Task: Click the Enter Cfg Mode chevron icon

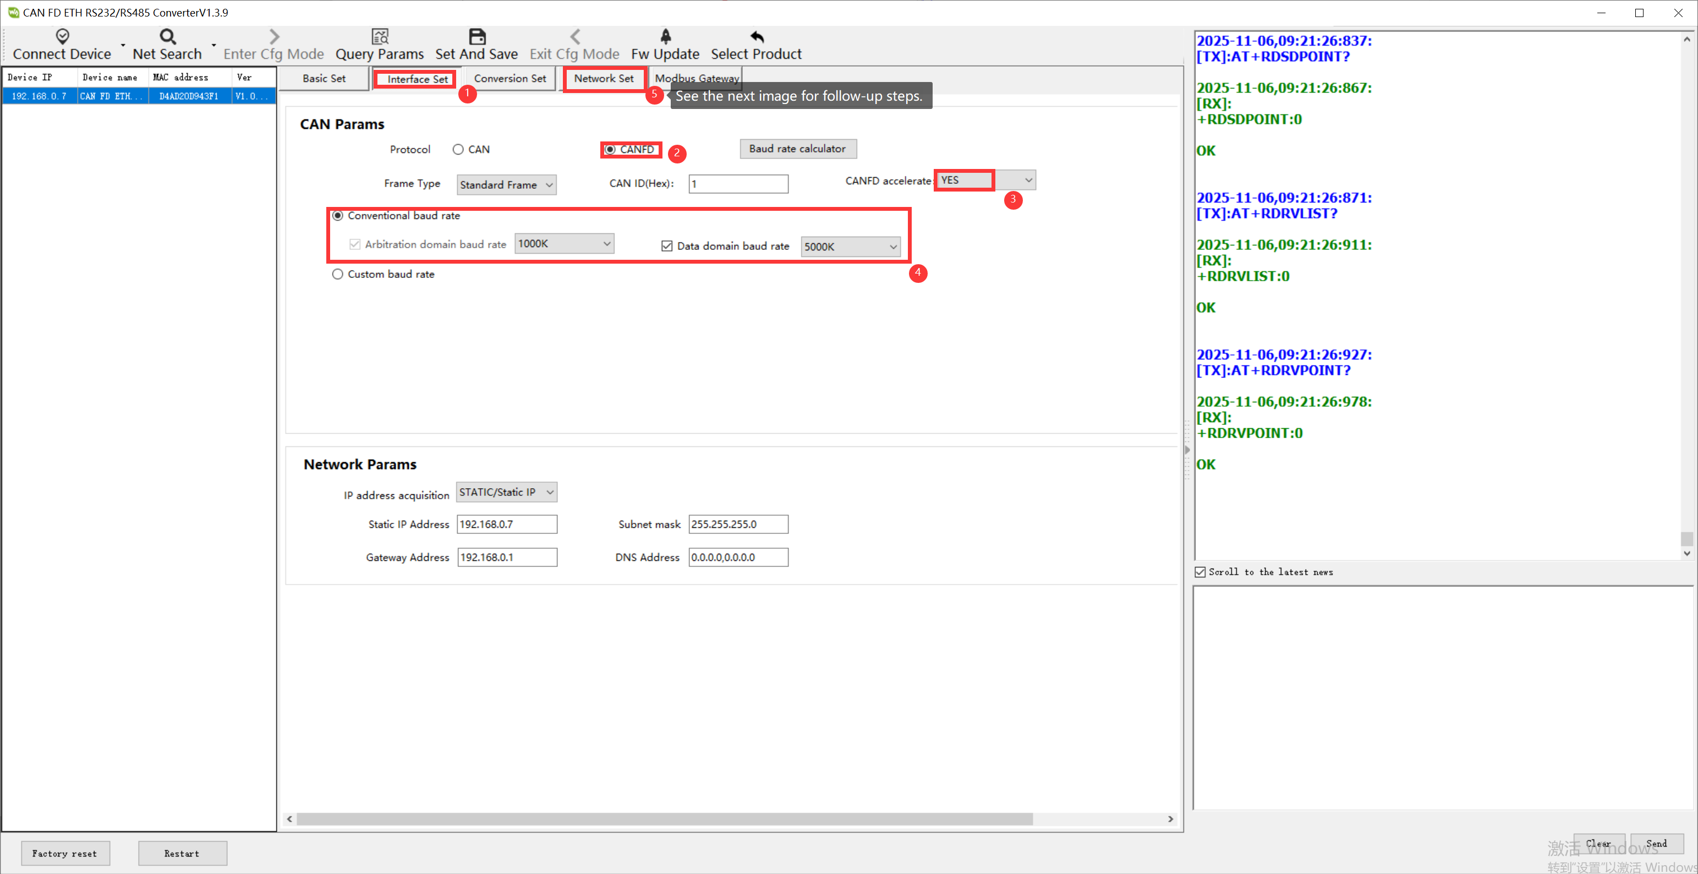Action: 274,36
